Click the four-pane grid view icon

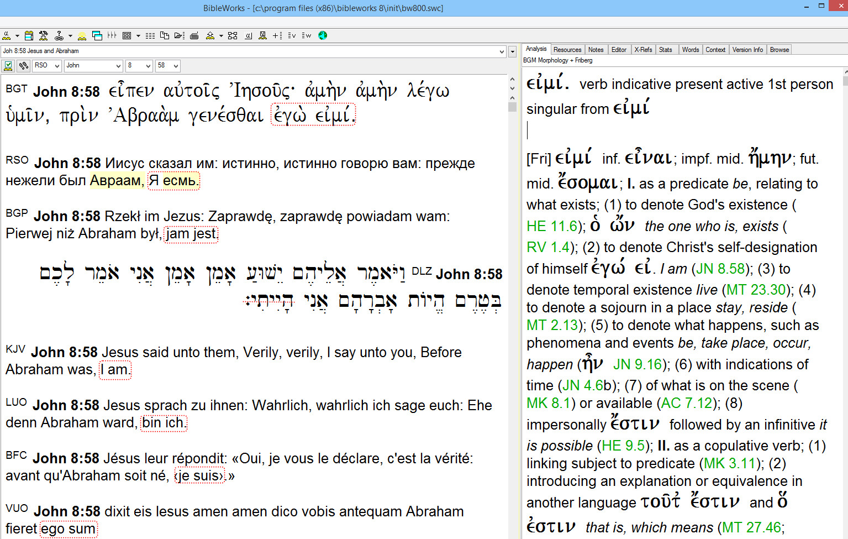pyautogui.click(x=127, y=36)
